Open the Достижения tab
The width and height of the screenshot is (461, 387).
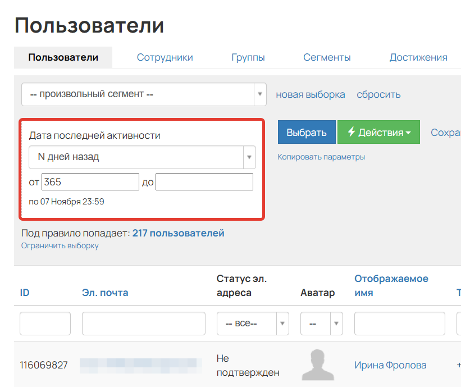coord(419,57)
